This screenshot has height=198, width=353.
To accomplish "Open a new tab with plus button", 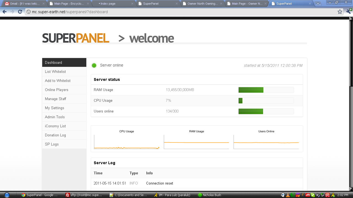I will 318,4.
